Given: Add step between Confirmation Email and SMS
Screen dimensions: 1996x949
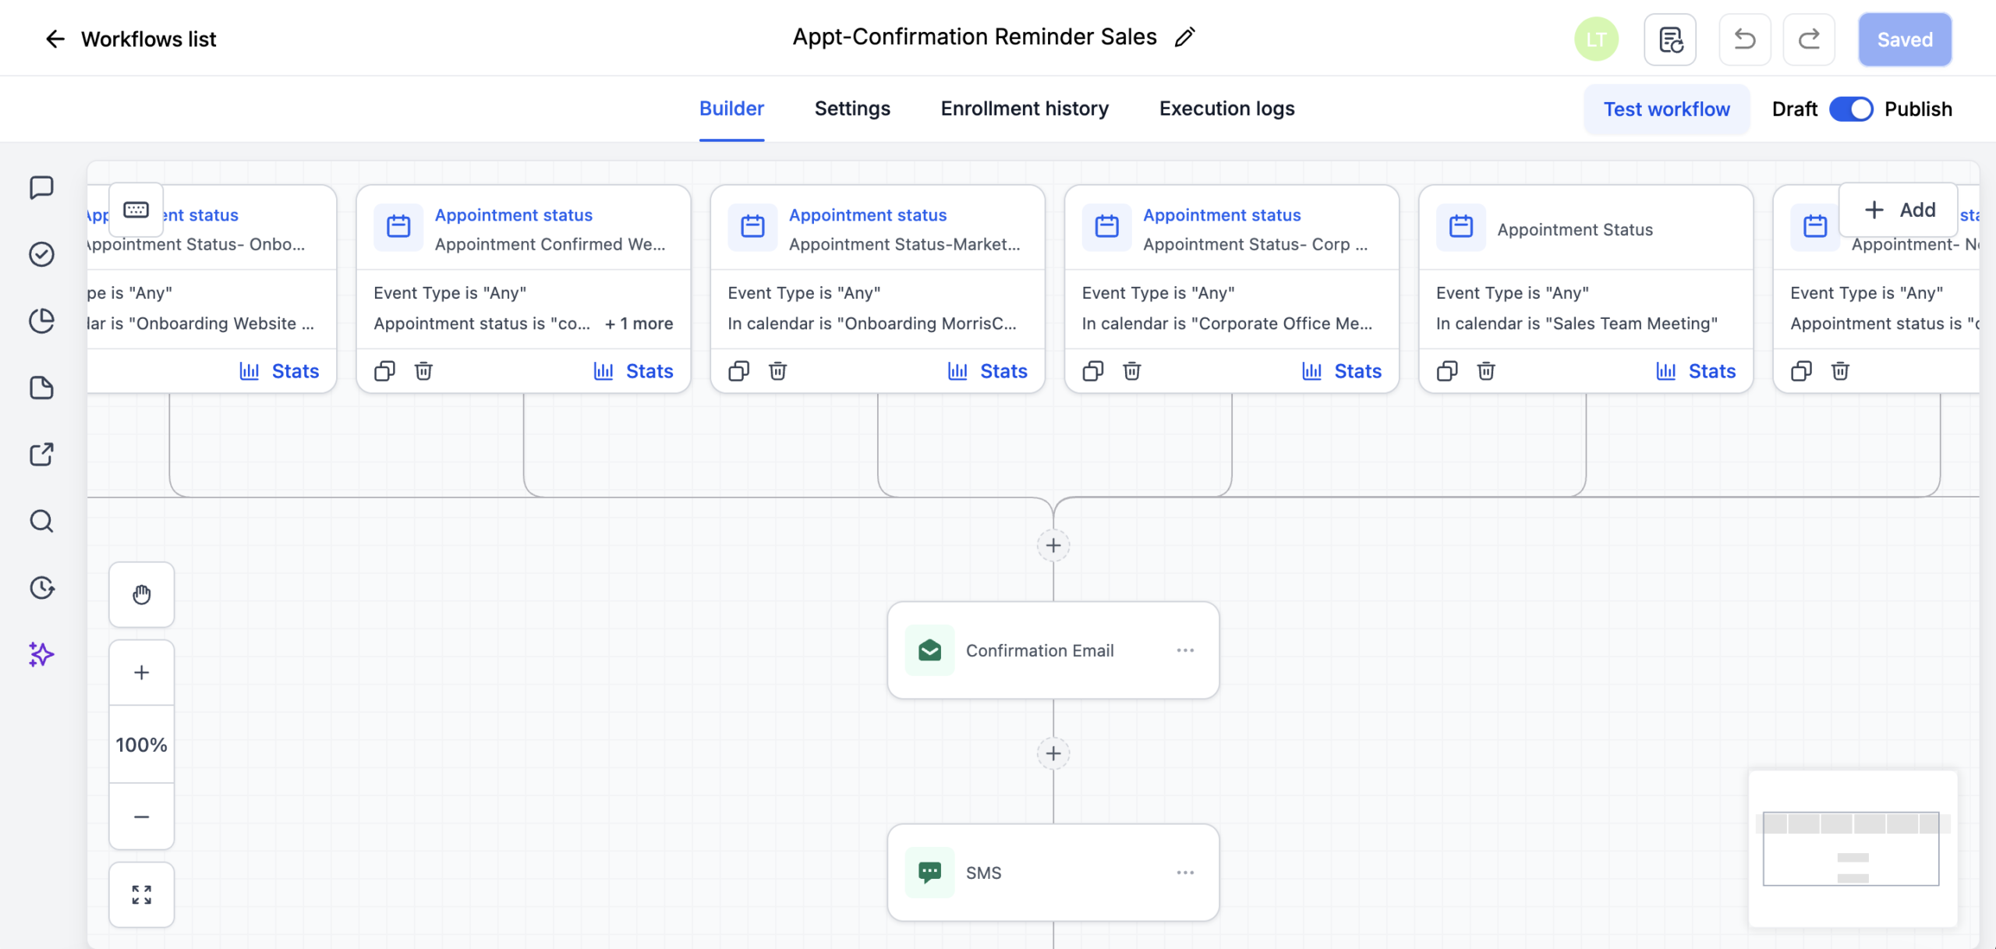Looking at the screenshot, I should (1053, 753).
